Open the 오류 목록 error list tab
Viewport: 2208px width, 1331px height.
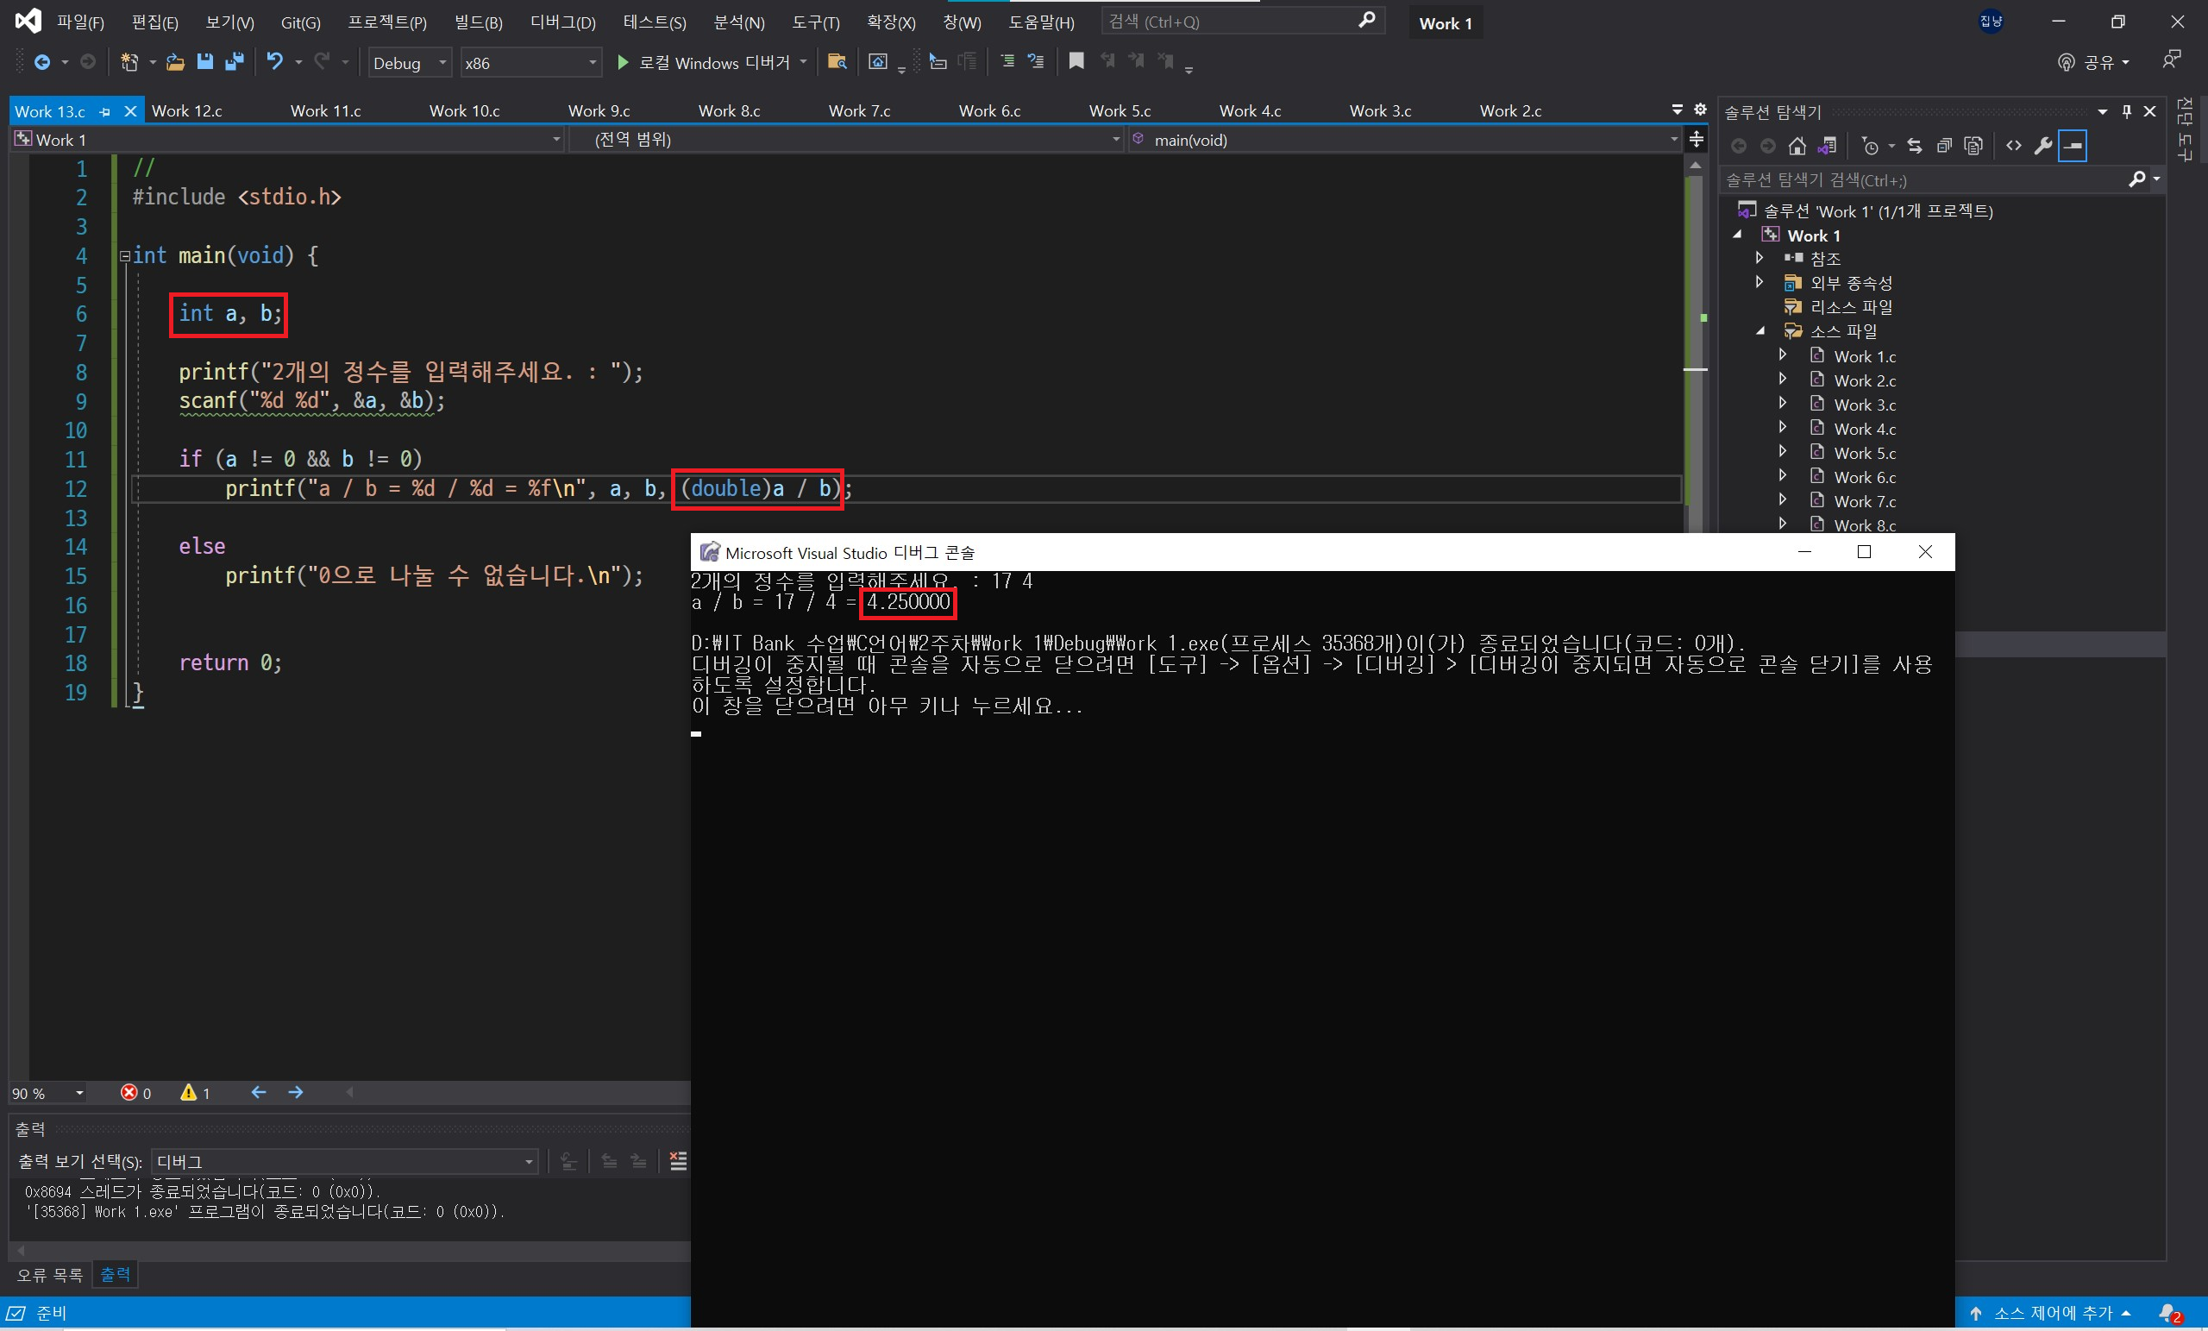(x=49, y=1274)
